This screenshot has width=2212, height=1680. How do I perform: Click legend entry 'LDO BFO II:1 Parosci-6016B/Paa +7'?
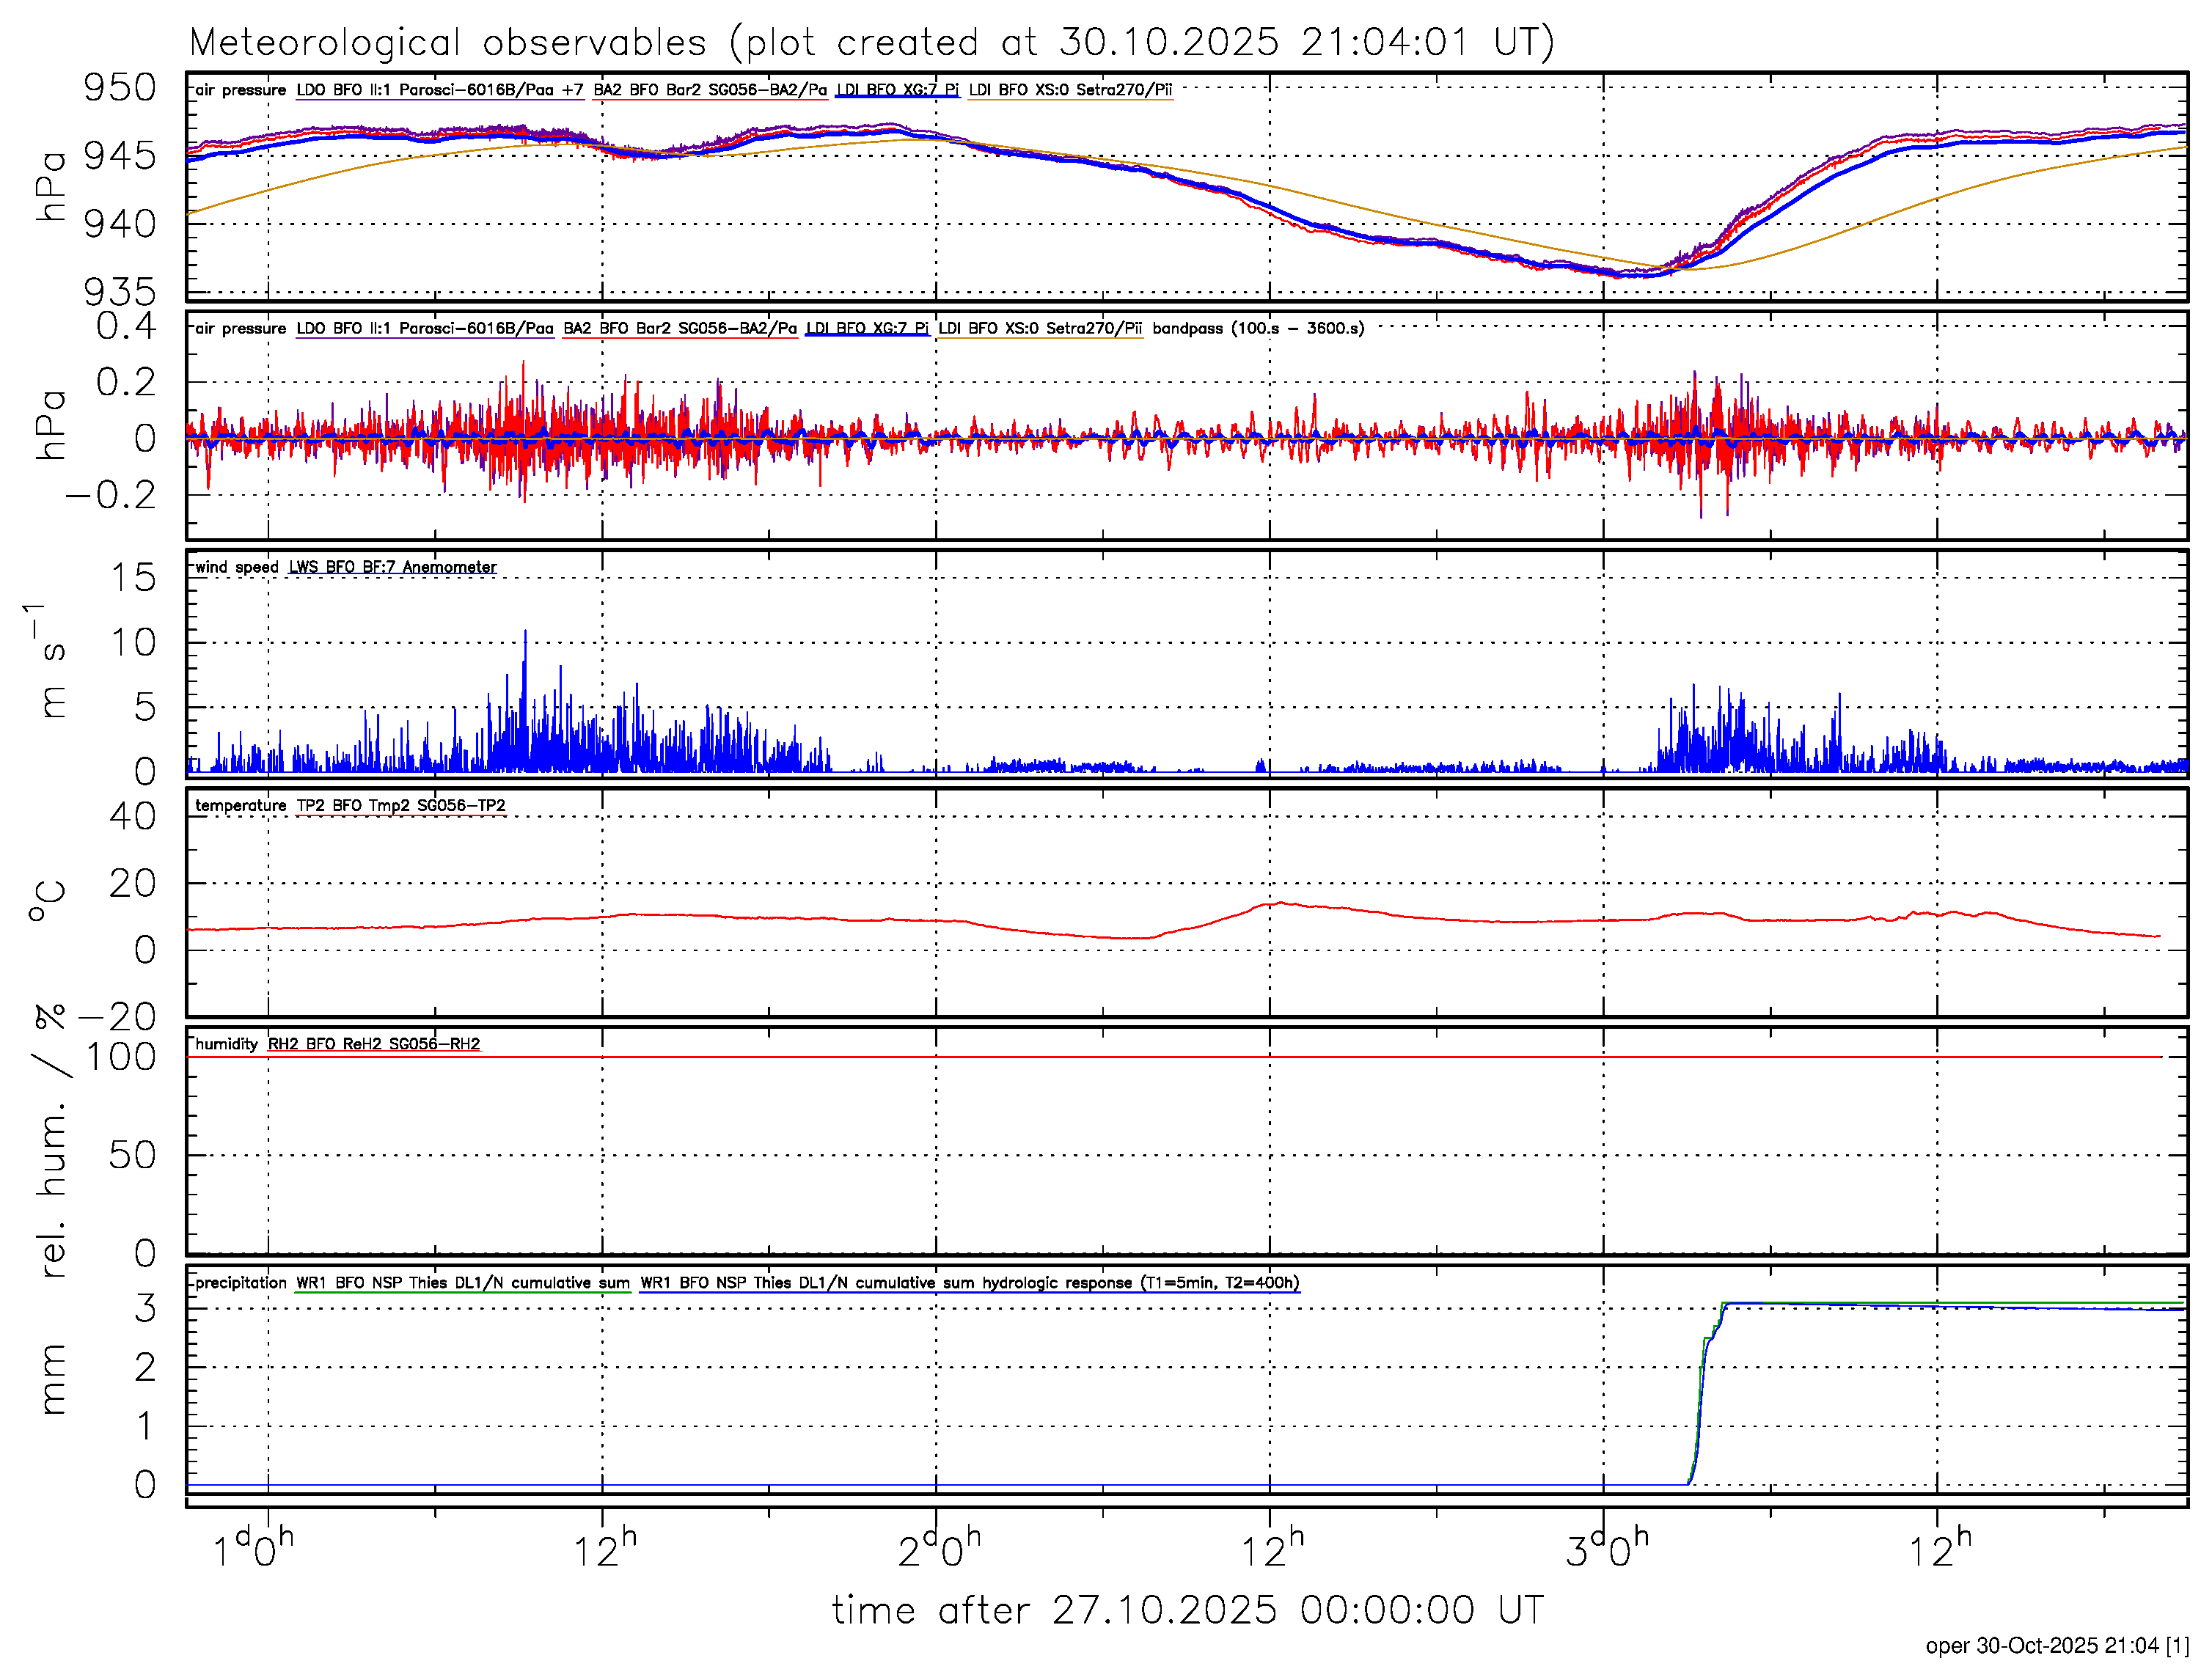point(439,90)
